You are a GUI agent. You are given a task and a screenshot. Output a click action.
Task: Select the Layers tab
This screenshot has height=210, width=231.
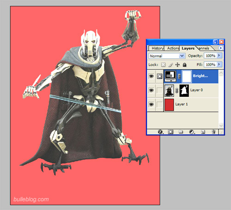tap(188, 48)
